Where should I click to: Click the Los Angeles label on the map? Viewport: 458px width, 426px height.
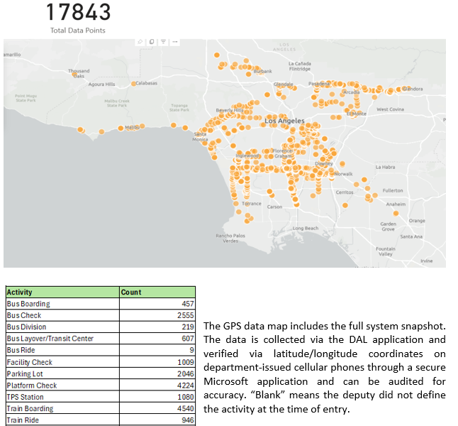(284, 121)
